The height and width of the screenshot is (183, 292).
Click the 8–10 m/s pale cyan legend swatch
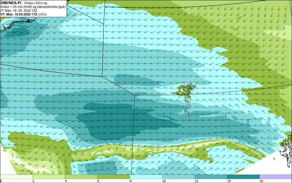coord(146,177)
